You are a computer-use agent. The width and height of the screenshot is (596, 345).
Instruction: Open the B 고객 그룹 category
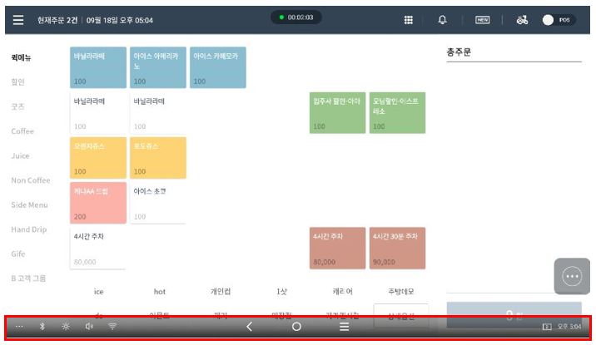[28, 278]
